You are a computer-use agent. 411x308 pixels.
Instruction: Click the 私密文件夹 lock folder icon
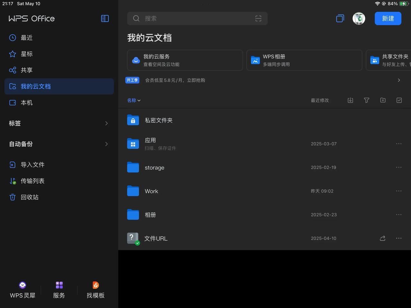pyautogui.click(x=133, y=120)
